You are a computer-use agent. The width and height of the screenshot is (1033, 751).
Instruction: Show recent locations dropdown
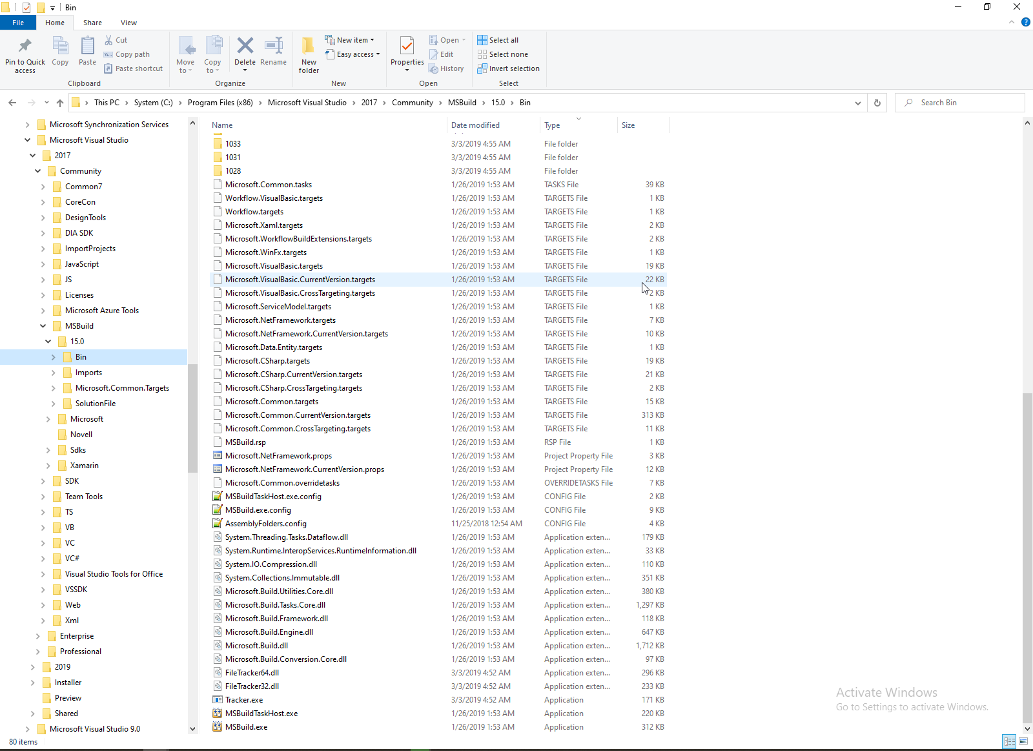tap(46, 103)
